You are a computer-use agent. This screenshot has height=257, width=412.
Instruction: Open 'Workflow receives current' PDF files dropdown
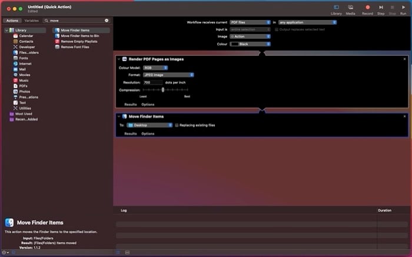click(250, 22)
